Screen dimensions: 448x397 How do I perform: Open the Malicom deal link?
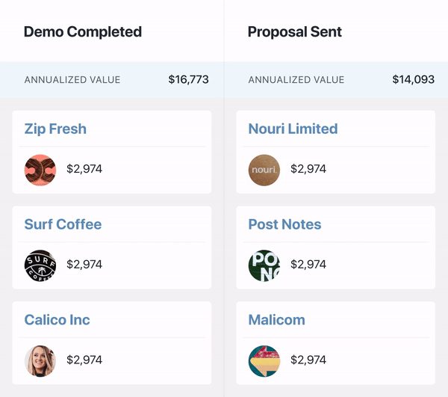[x=276, y=320]
